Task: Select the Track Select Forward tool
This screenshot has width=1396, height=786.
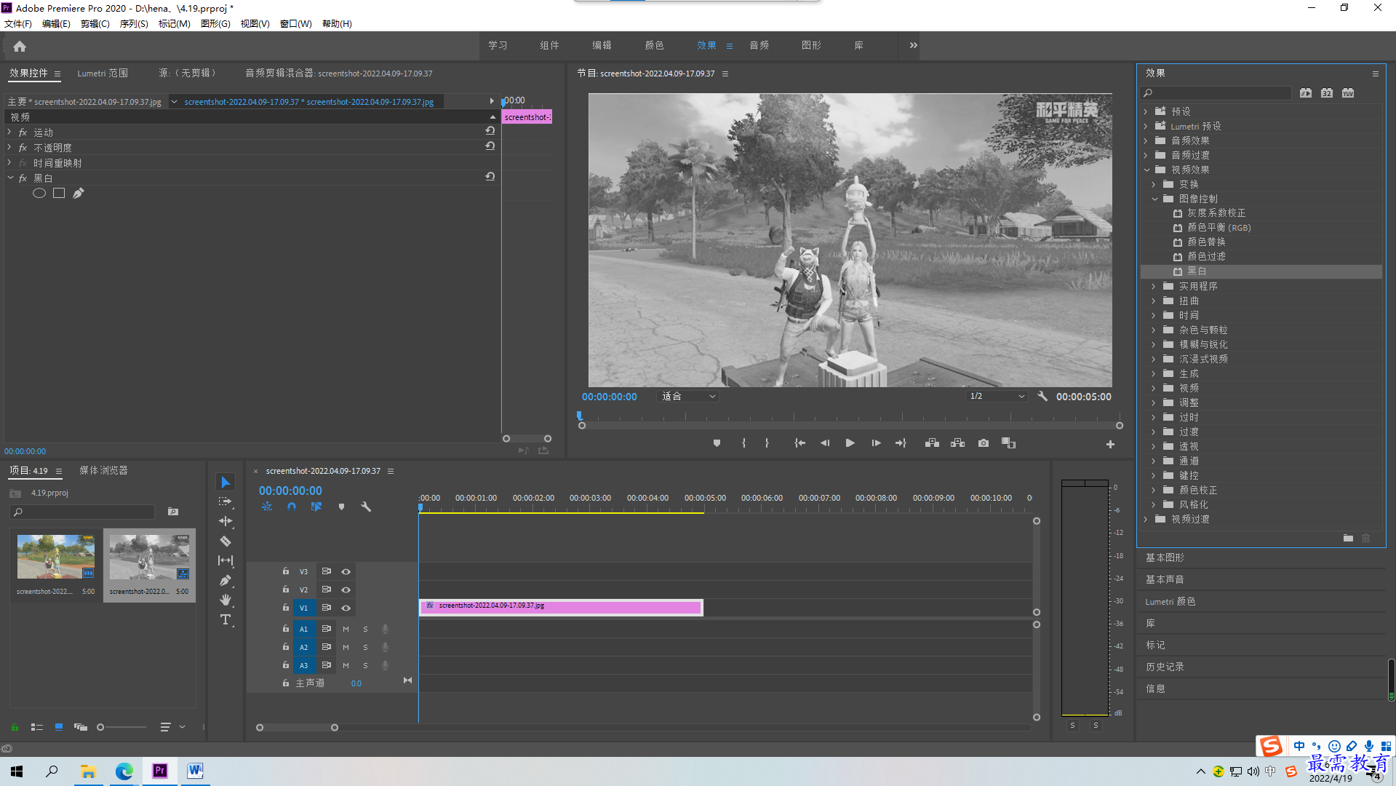Action: point(226,501)
